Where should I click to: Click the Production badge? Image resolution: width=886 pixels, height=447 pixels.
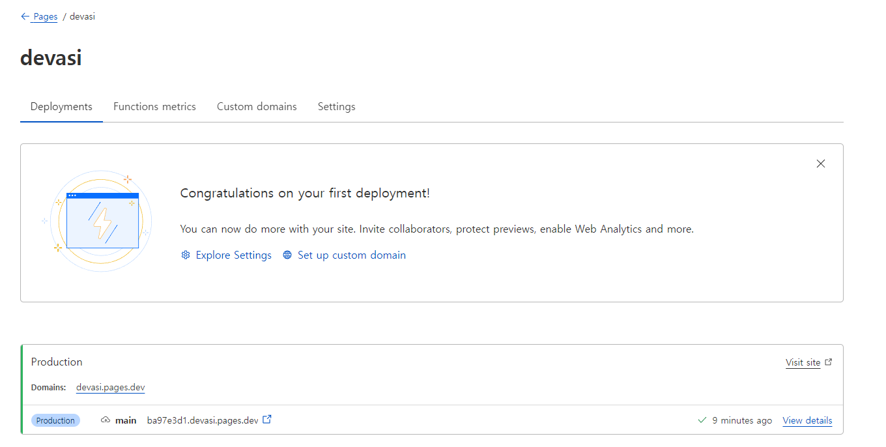click(55, 420)
